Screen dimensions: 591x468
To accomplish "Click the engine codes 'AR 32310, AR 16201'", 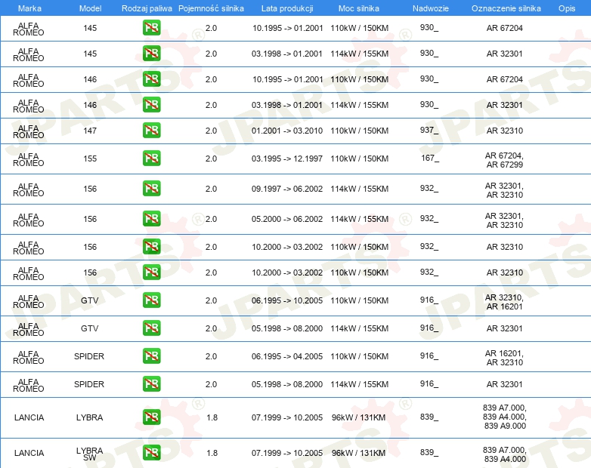I will [x=504, y=302].
